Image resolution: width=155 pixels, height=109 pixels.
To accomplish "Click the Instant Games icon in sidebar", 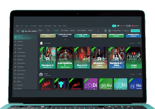I will [15, 71].
